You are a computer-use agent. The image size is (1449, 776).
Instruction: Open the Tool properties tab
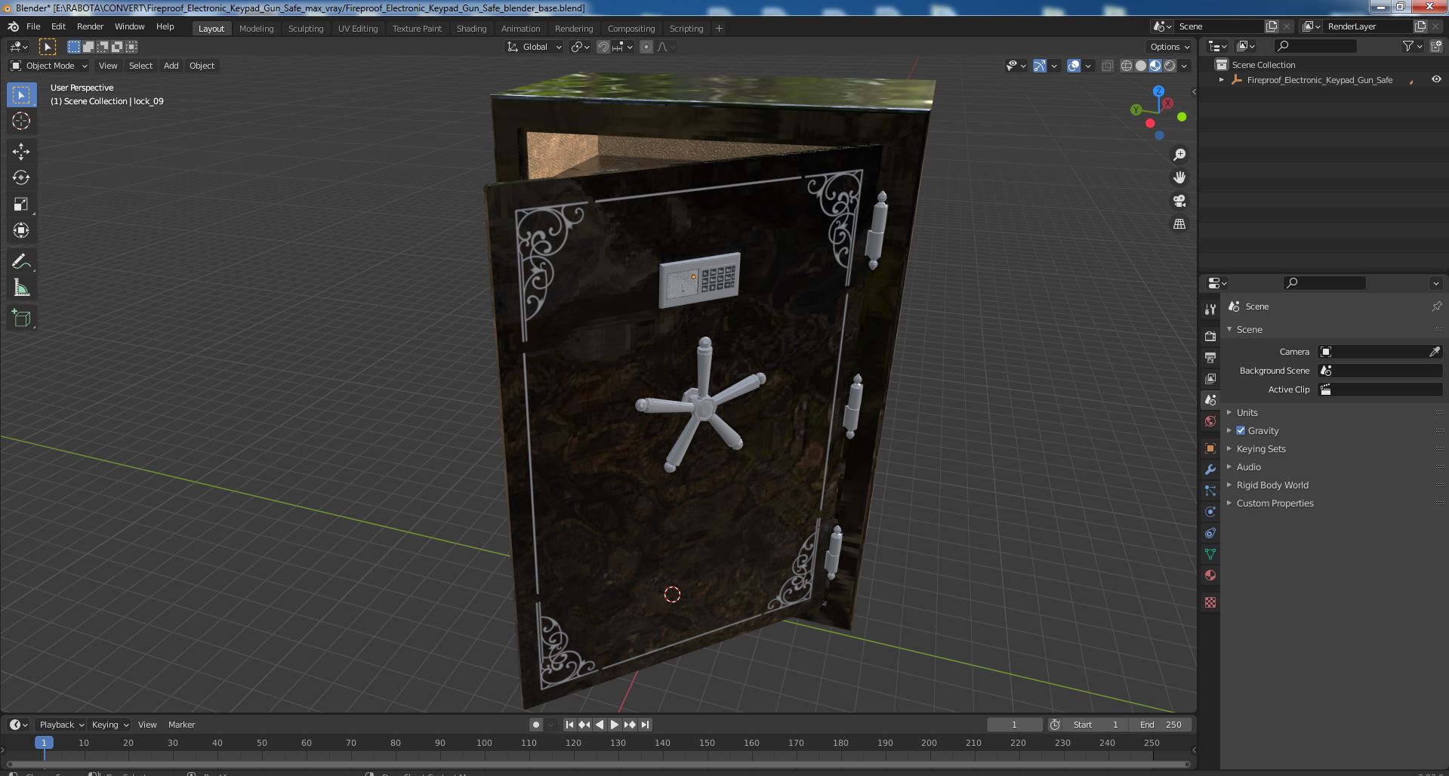1210,309
